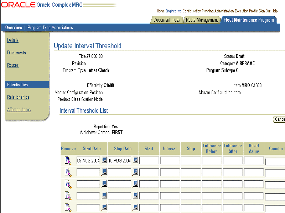Click Stop value field in first row
Image resolution: width=285 pixels, height=213 pixels.
point(191,160)
